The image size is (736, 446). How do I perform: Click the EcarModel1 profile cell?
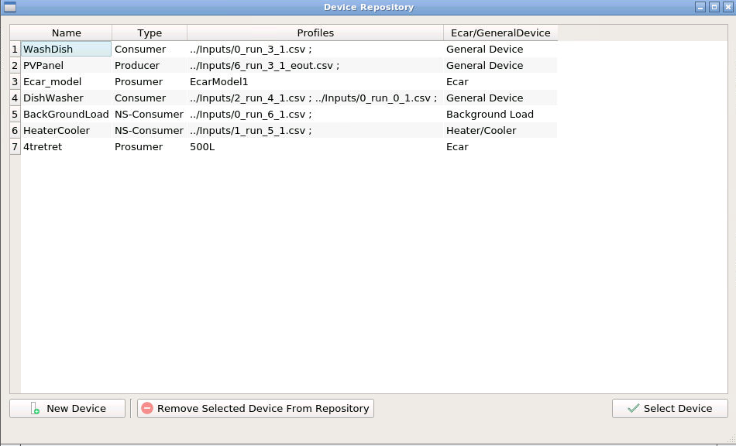315,81
